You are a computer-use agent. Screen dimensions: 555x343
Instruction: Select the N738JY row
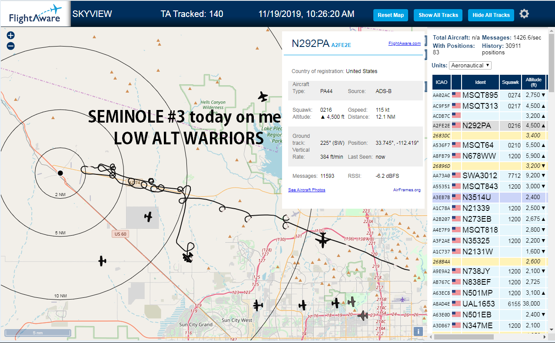click(489, 271)
